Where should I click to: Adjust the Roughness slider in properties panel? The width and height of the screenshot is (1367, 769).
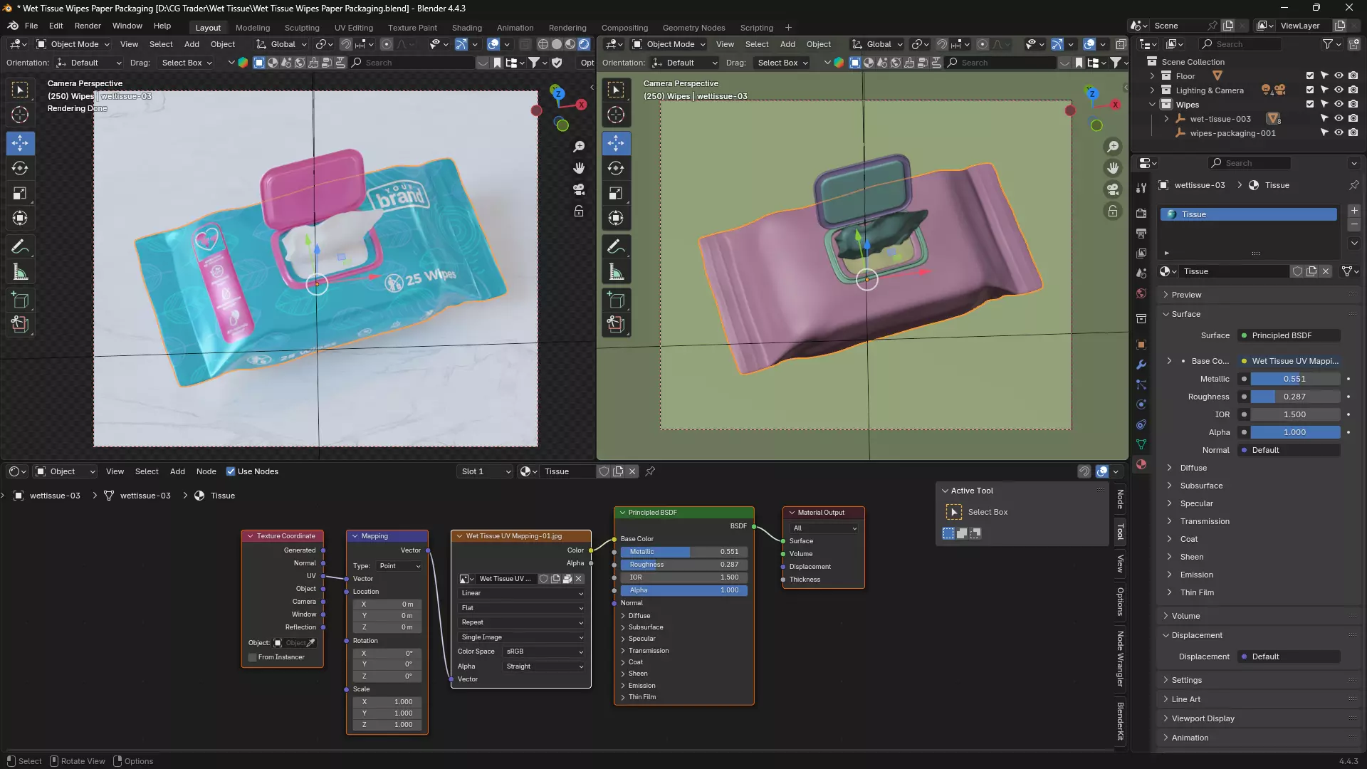[x=1294, y=397]
